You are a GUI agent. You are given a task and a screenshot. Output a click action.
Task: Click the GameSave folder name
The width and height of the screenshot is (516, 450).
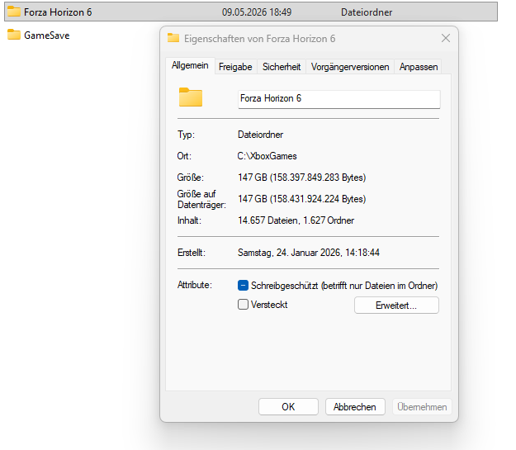coord(47,36)
